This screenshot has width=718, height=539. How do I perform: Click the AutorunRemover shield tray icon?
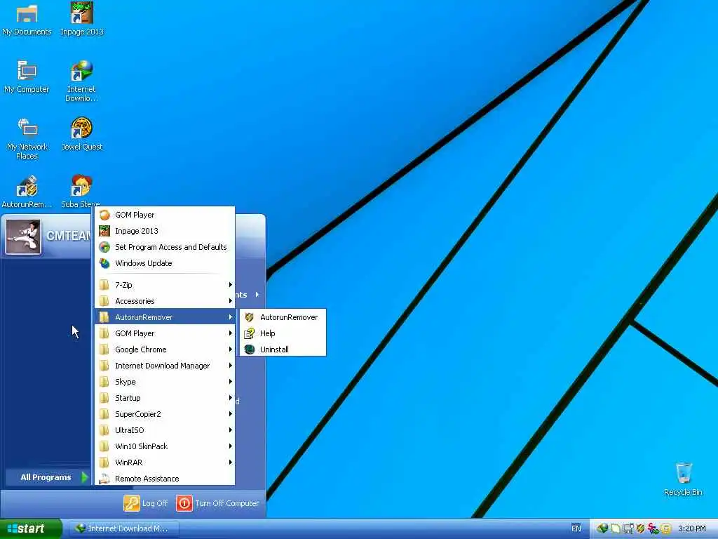click(x=641, y=528)
